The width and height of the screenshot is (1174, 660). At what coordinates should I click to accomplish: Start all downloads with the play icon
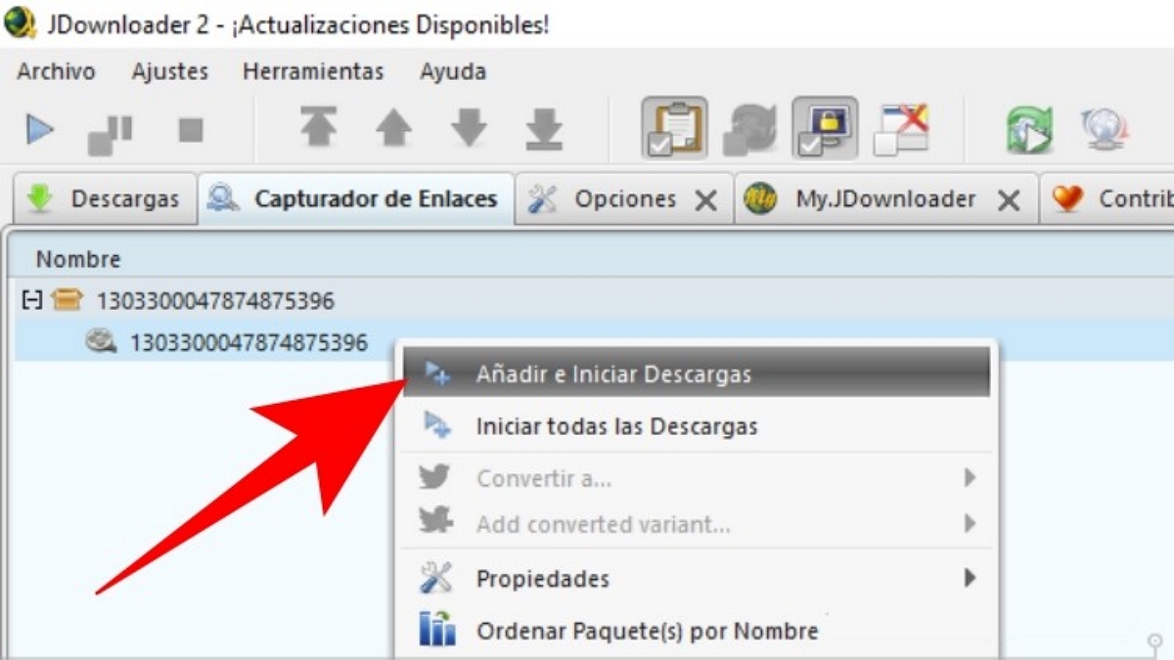pos(39,128)
